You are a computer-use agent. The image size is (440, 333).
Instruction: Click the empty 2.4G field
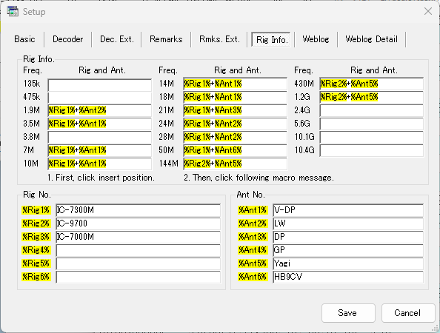[x=371, y=111]
